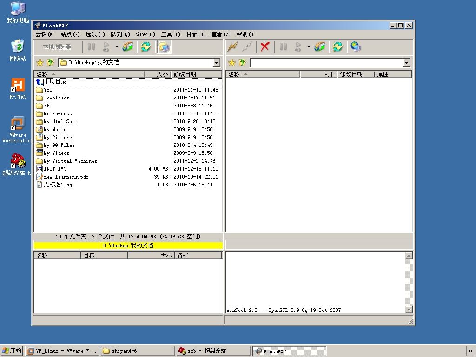Image resolution: width=476 pixels, height=357 pixels.
Task: Expand the local path dropdown D:\Backup
Action: click(x=217, y=63)
